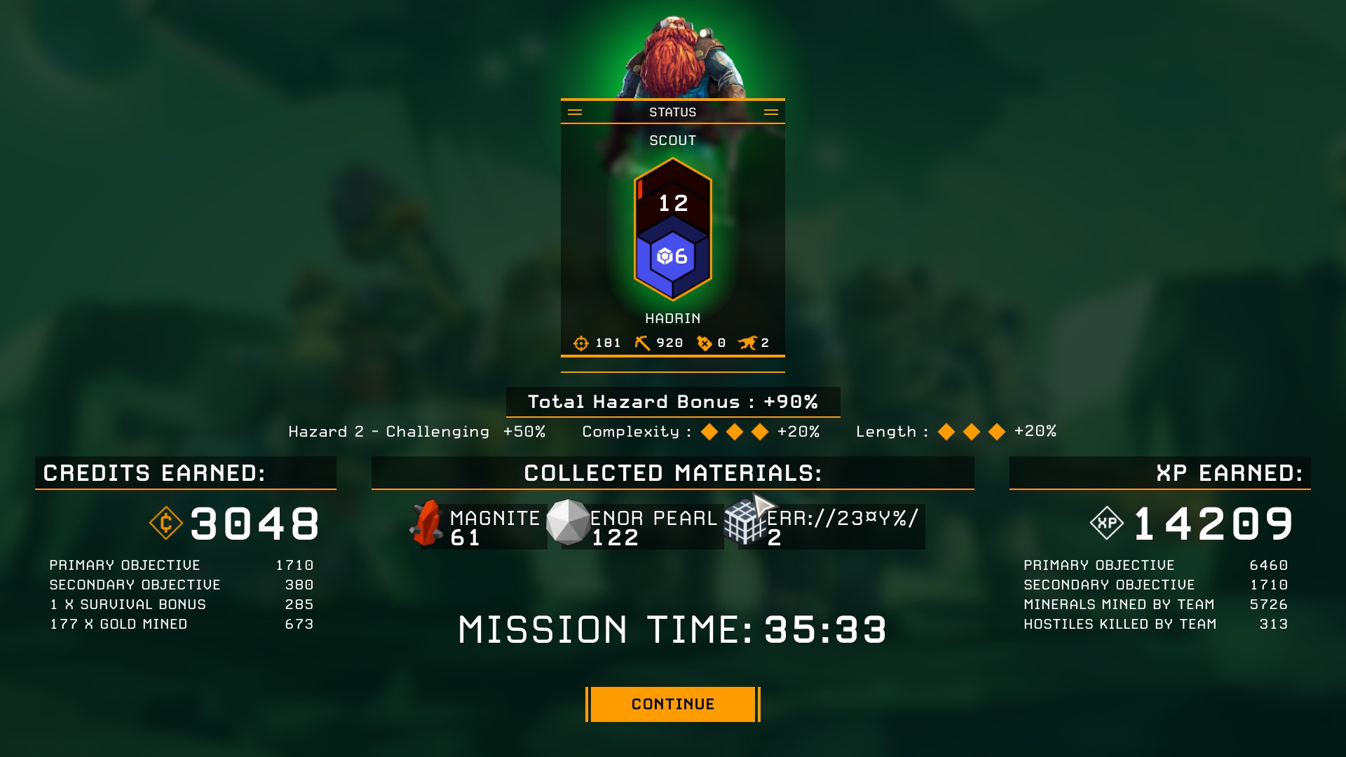Screen dimensions: 1346x757
Task: Click the Magnite red crystal icon
Action: pos(426,523)
